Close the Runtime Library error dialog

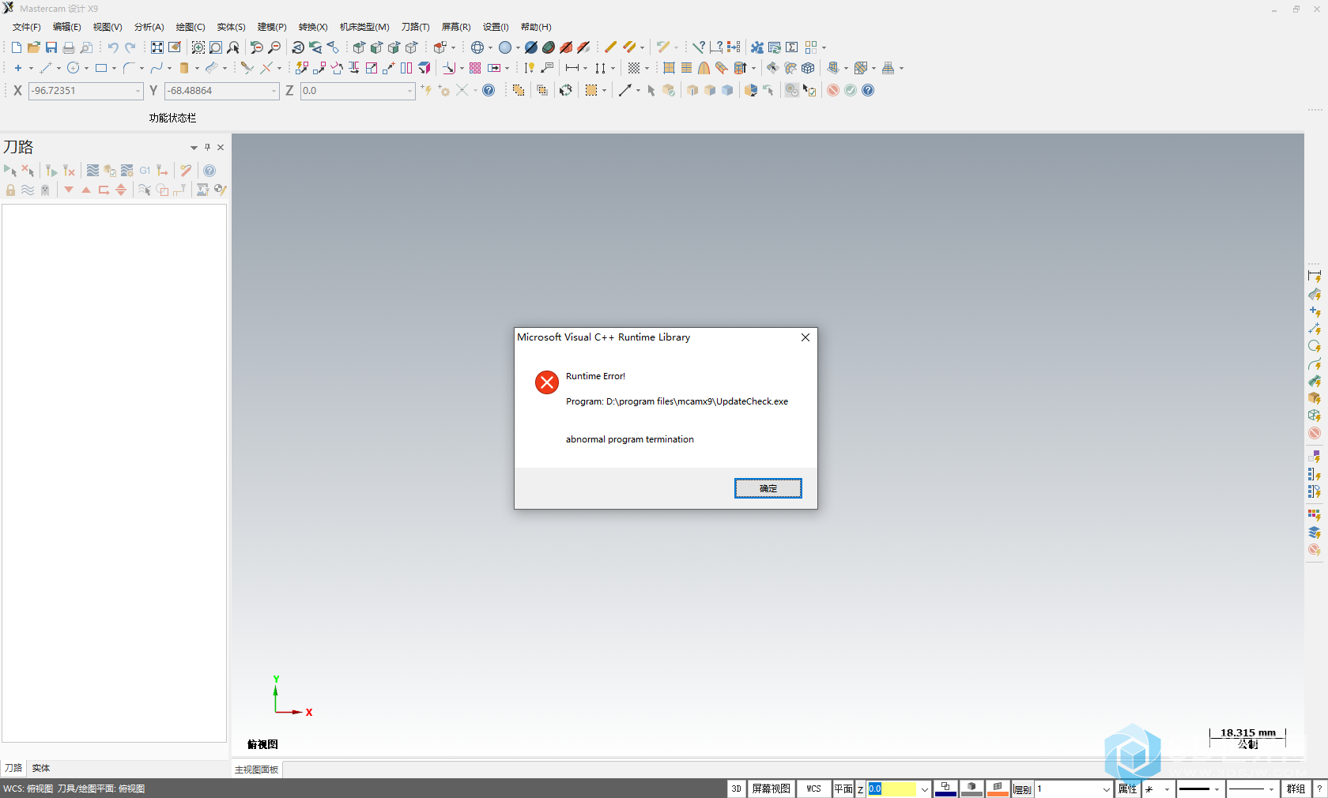pos(805,337)
